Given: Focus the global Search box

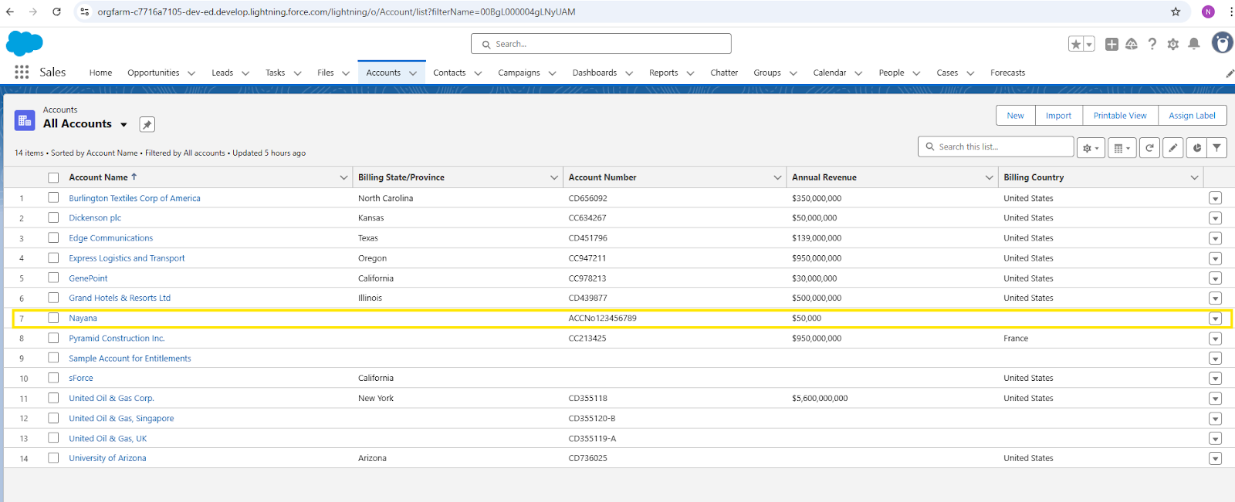Looking at the screenshot, I should 601,44.
